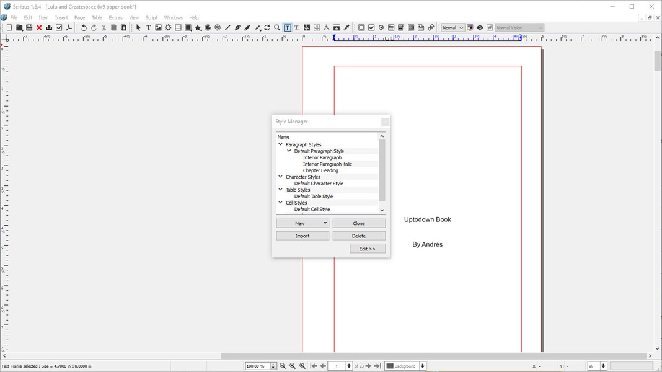Image resolution: width=662 pixels, height=372 pixels.
Task: Activate the Eye Dropper tool
Action: pos(346,28)
